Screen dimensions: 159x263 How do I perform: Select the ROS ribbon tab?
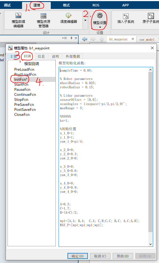[96, 5]
